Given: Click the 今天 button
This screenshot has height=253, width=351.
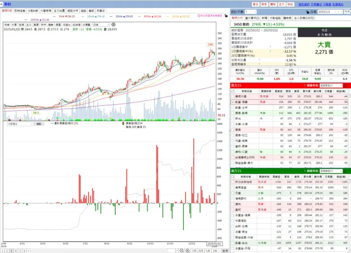Looking at the screenshot, I should (x=347, y=12).
